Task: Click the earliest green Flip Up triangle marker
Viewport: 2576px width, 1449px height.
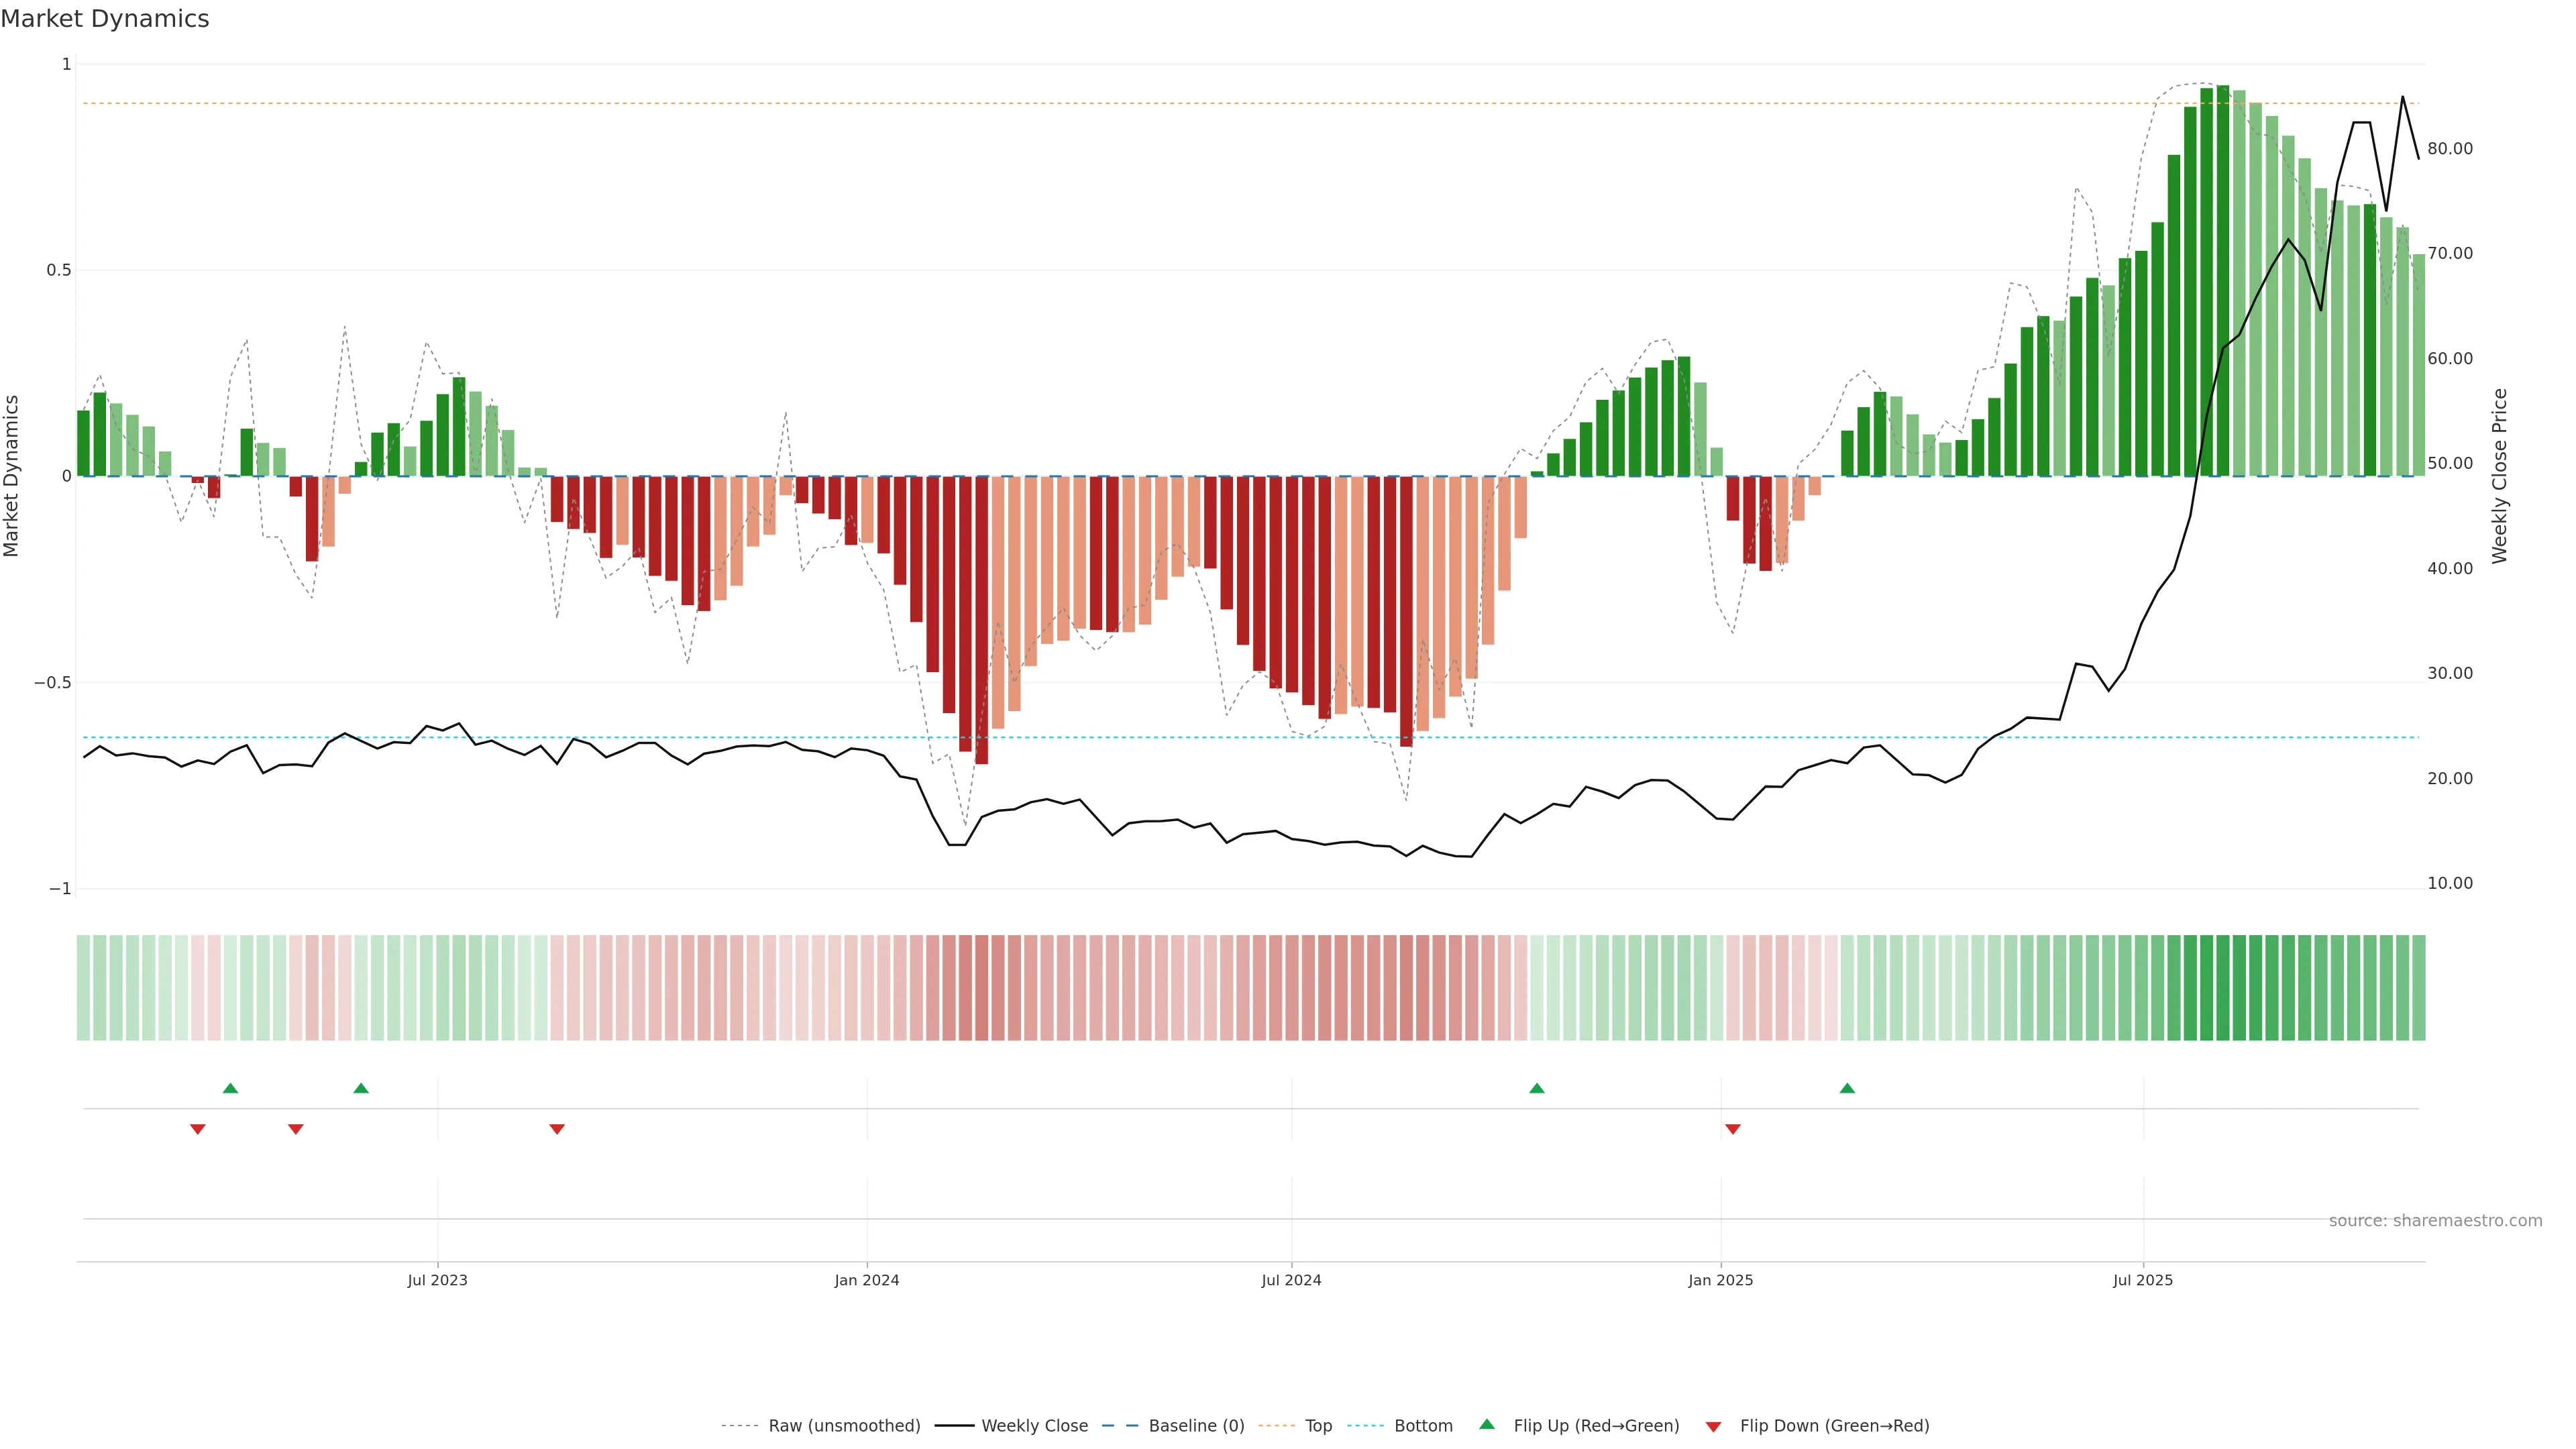Action: tap(230, 1088)
